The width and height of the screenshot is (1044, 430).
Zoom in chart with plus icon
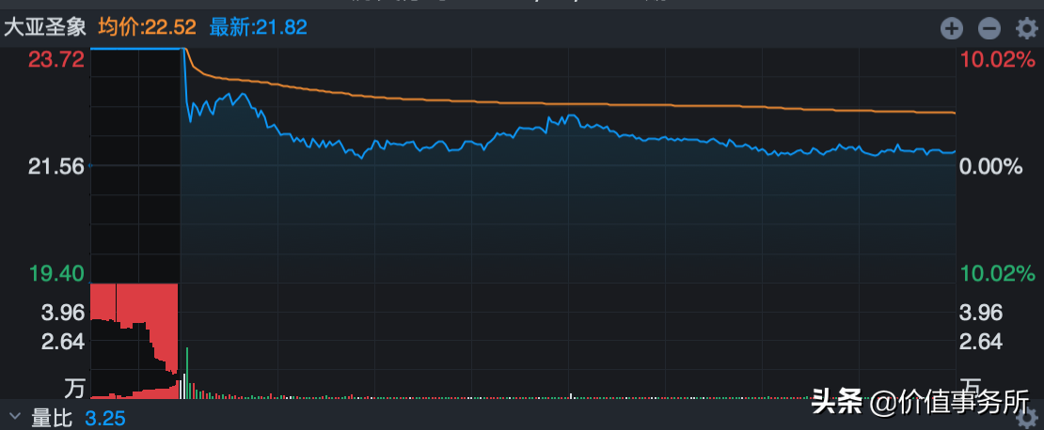tap(952, 28)
